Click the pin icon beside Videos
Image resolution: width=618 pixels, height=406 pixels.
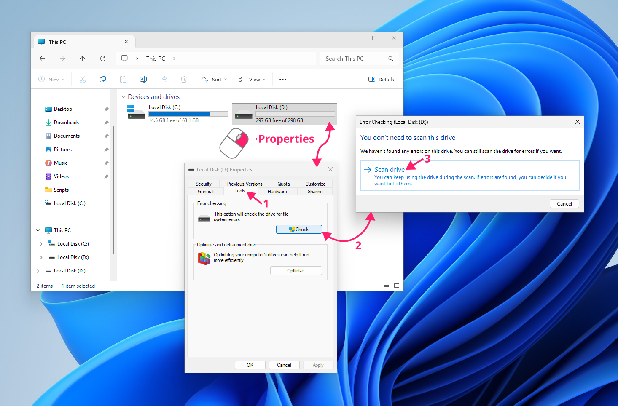point(106,176)
